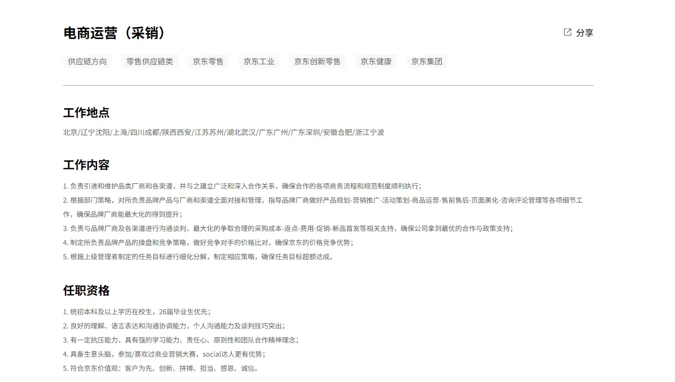Click job duty 4 about 操盘和竞争策略
The width and height of the screenshot is (675, 382).
coord(208,243)
